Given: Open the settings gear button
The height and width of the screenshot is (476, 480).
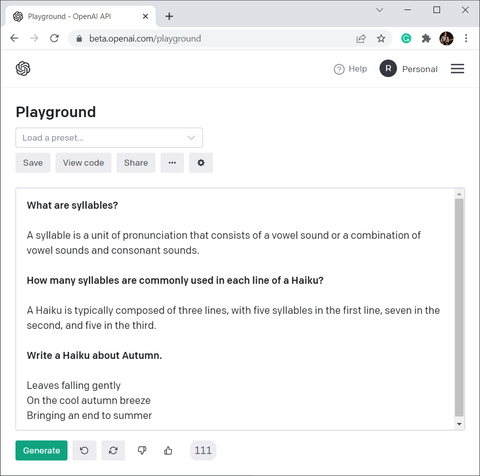Looking at the screenshot, I should click(201, 163).
